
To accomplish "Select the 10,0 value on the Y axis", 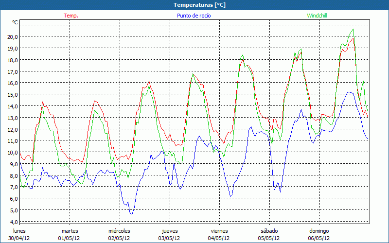I will click(13, 152).
